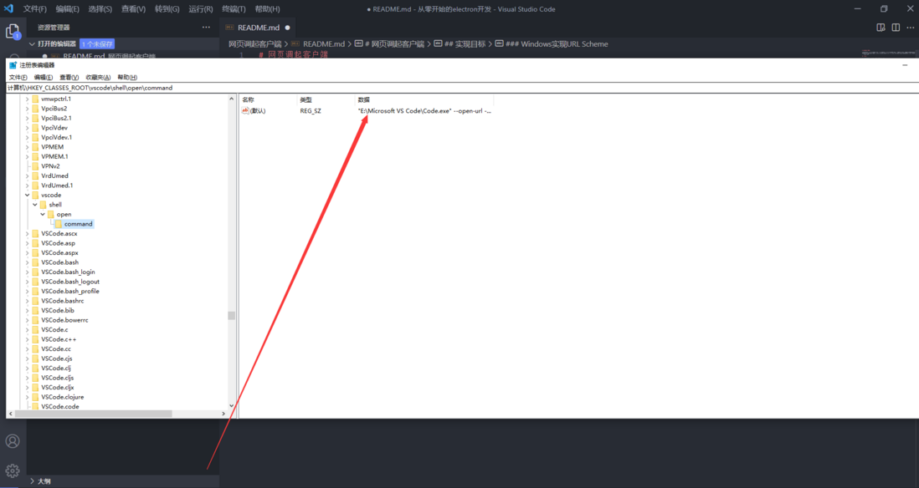Image resolution: width=919 pixels, height=488 pixels.
Task: Click the folder icon of the command key
Action: coord(58,224)
